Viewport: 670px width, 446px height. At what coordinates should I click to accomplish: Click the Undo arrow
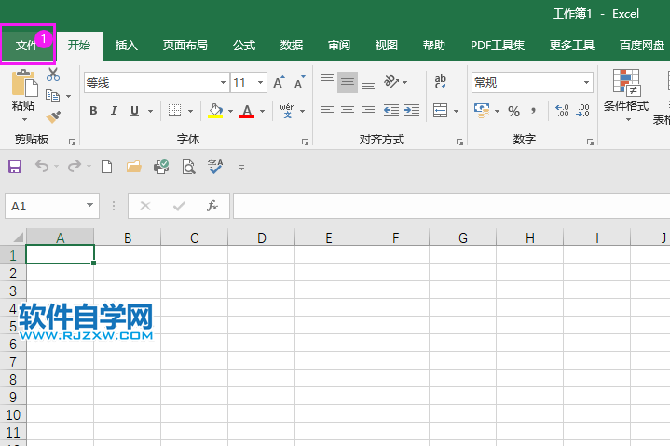42,166
